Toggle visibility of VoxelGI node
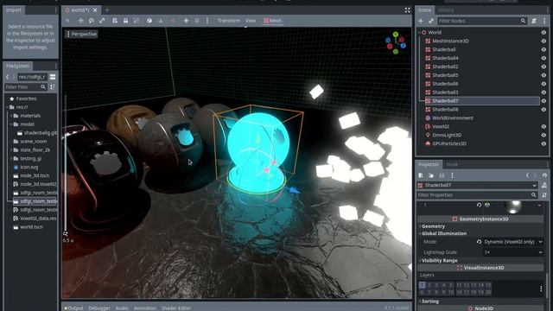The width and height of the screenshot is (553, 311). (543, 127)
